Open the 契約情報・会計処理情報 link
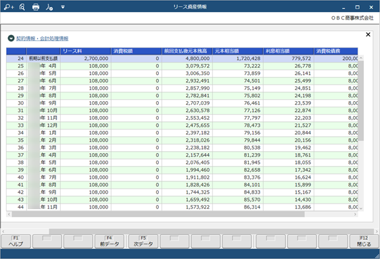 [x=42, y=38]
